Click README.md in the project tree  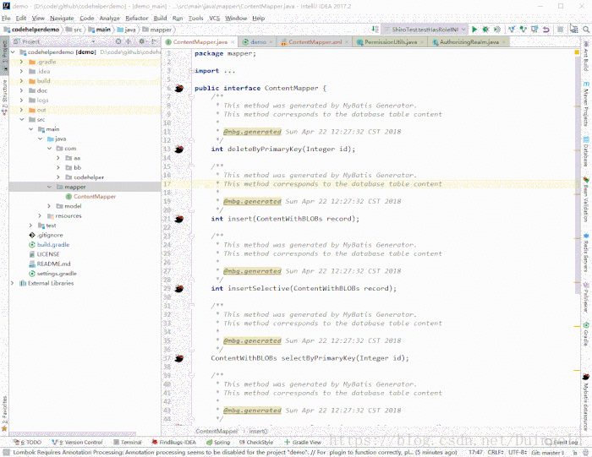tap(49, 264)
